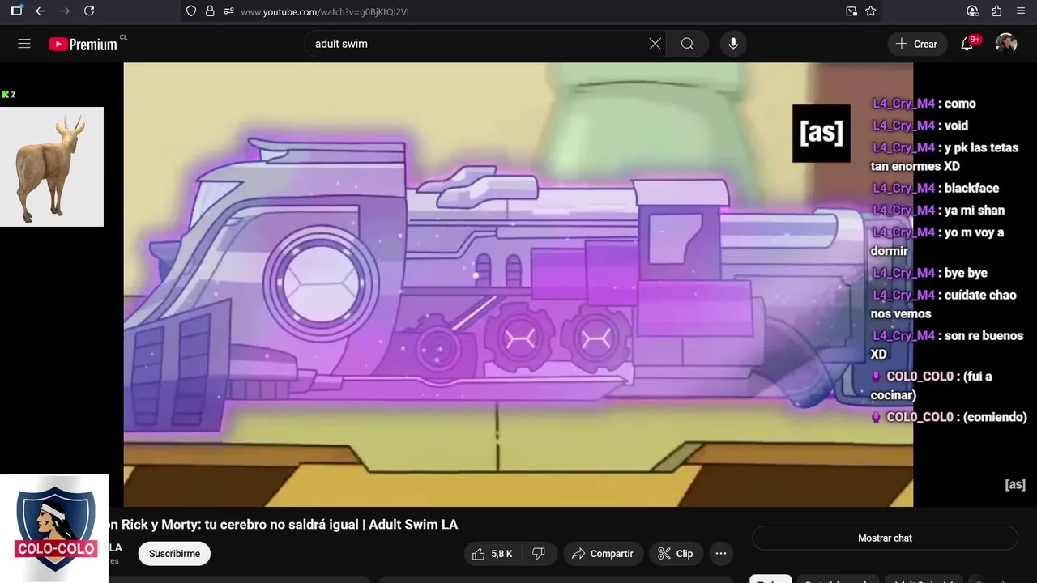This screenshot has width=1037, height=583.
Task: Create a clip with the Clip button
Action: pyautogui.click(x=676, y=554)
